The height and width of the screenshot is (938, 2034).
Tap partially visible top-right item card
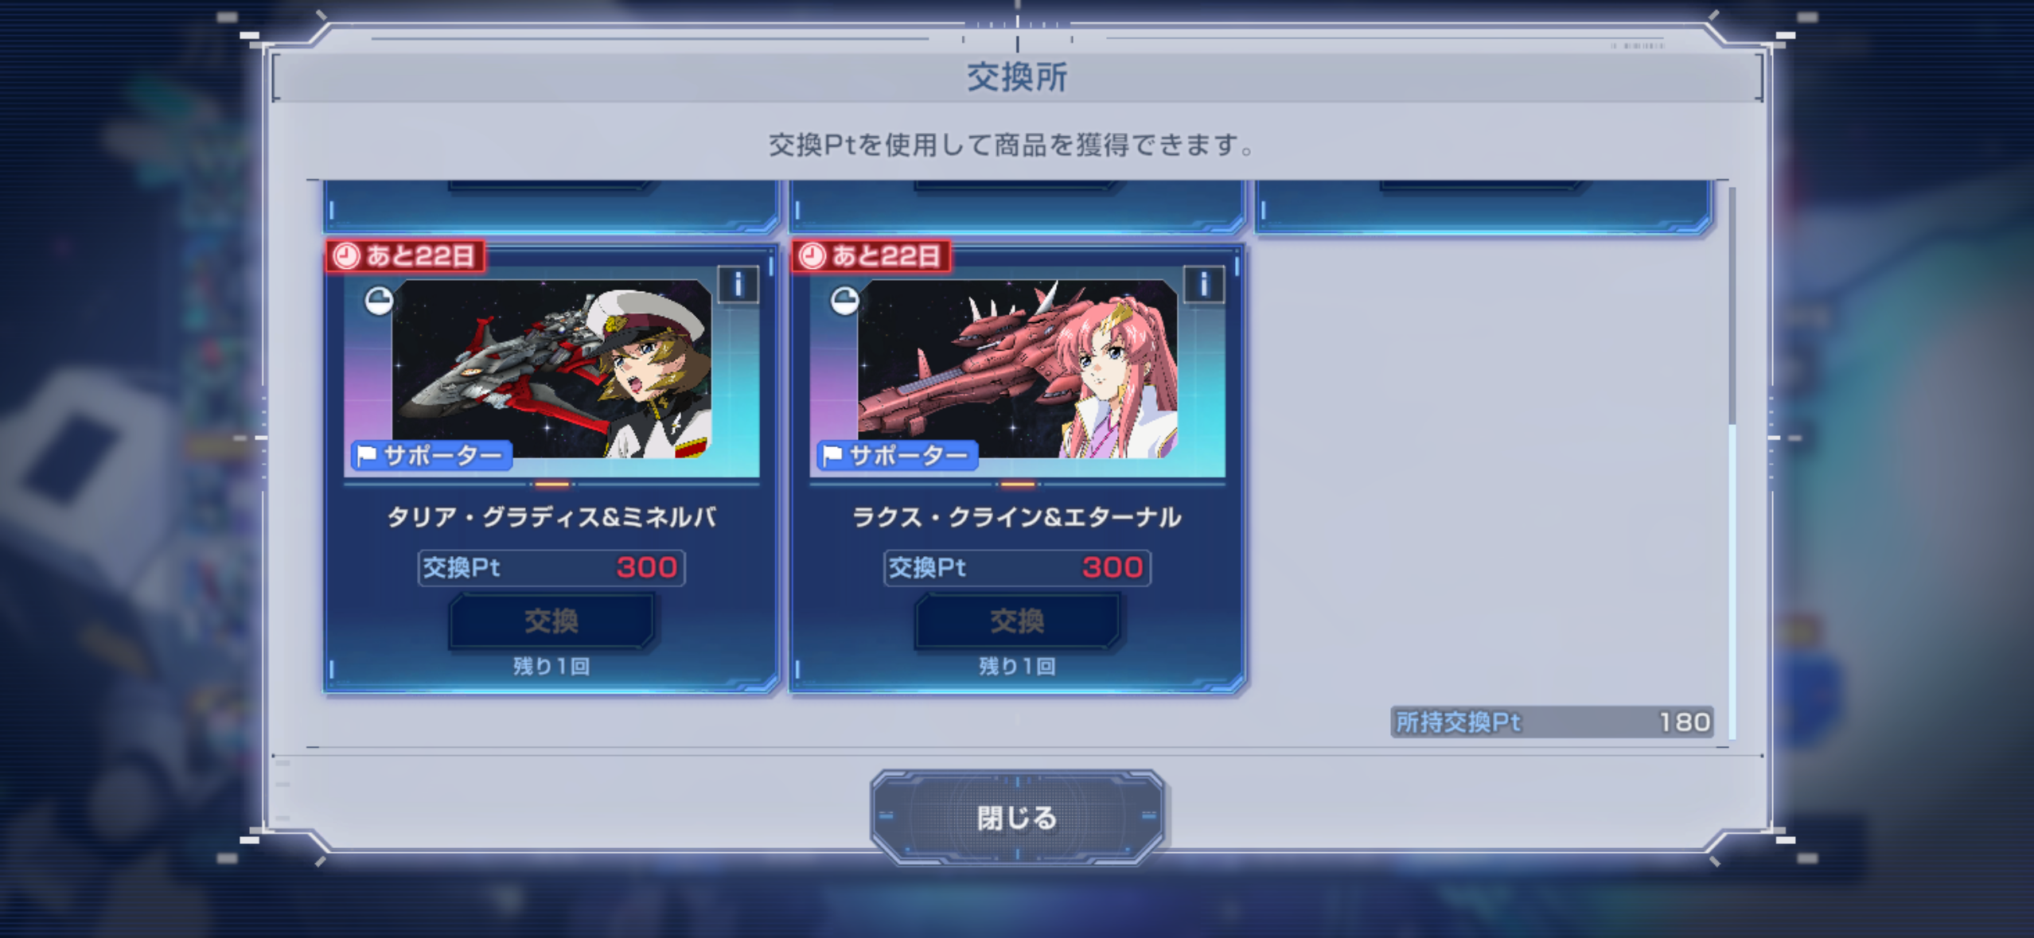1483,207
